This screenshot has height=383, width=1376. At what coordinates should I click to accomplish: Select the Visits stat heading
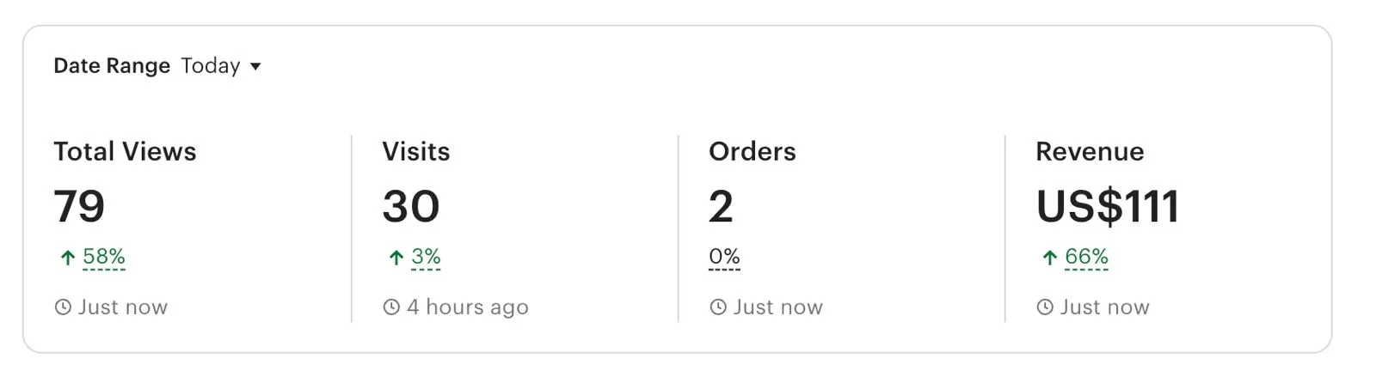pos(416,152)
